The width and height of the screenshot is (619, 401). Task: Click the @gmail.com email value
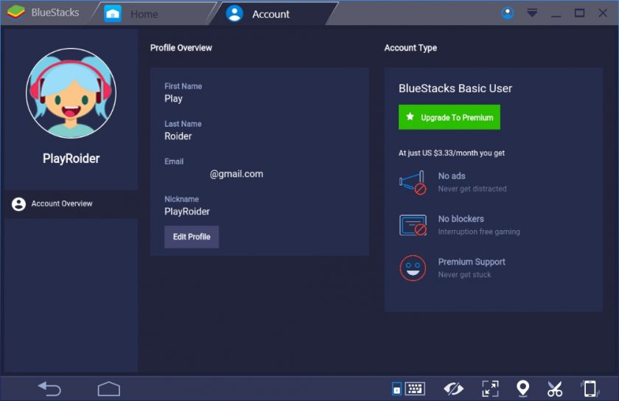tap(237, 174)
